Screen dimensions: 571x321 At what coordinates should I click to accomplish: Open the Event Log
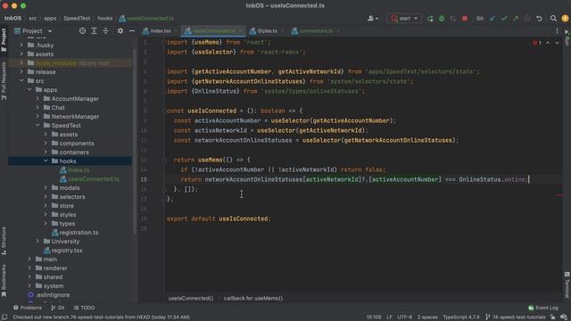click(x=543, y=308)
